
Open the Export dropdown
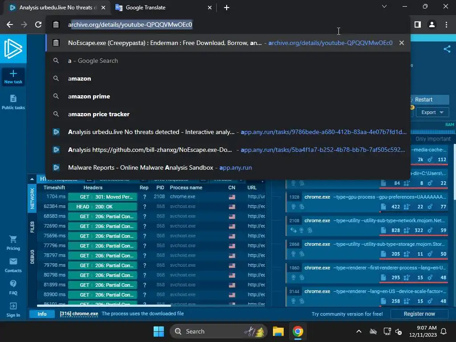tap(432, 112)
